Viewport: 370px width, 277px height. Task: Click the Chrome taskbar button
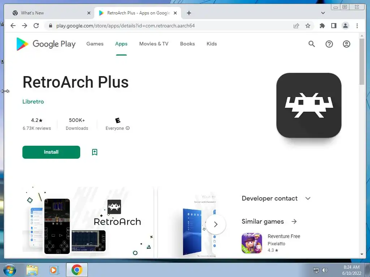tap(77, 270)
